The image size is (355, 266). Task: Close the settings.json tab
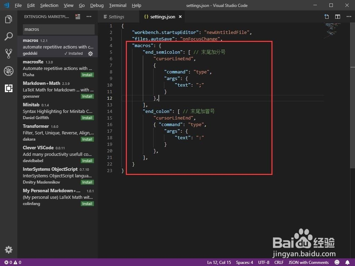(x=180, y=17)
